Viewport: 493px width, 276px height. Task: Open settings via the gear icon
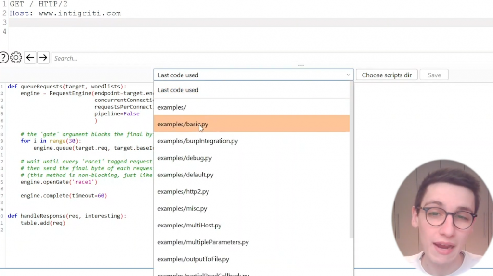click(x=16, y=58)
